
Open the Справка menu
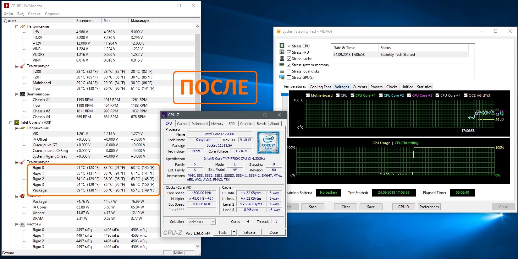(52, 14)
